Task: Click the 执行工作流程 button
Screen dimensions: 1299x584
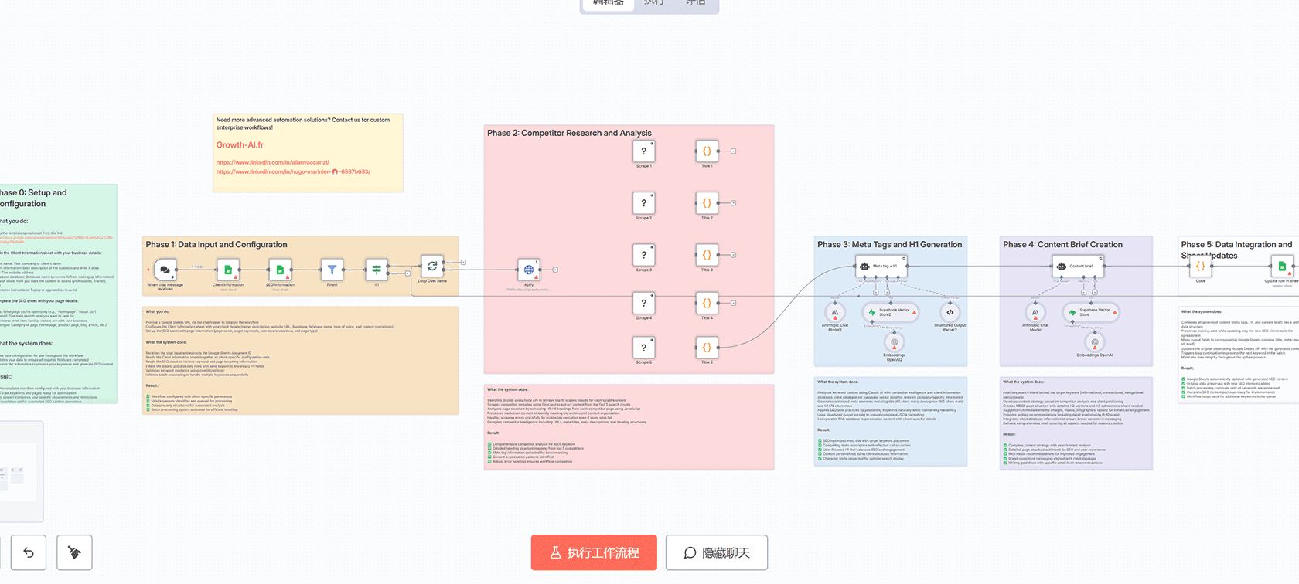Action: (x=594, y=552)
